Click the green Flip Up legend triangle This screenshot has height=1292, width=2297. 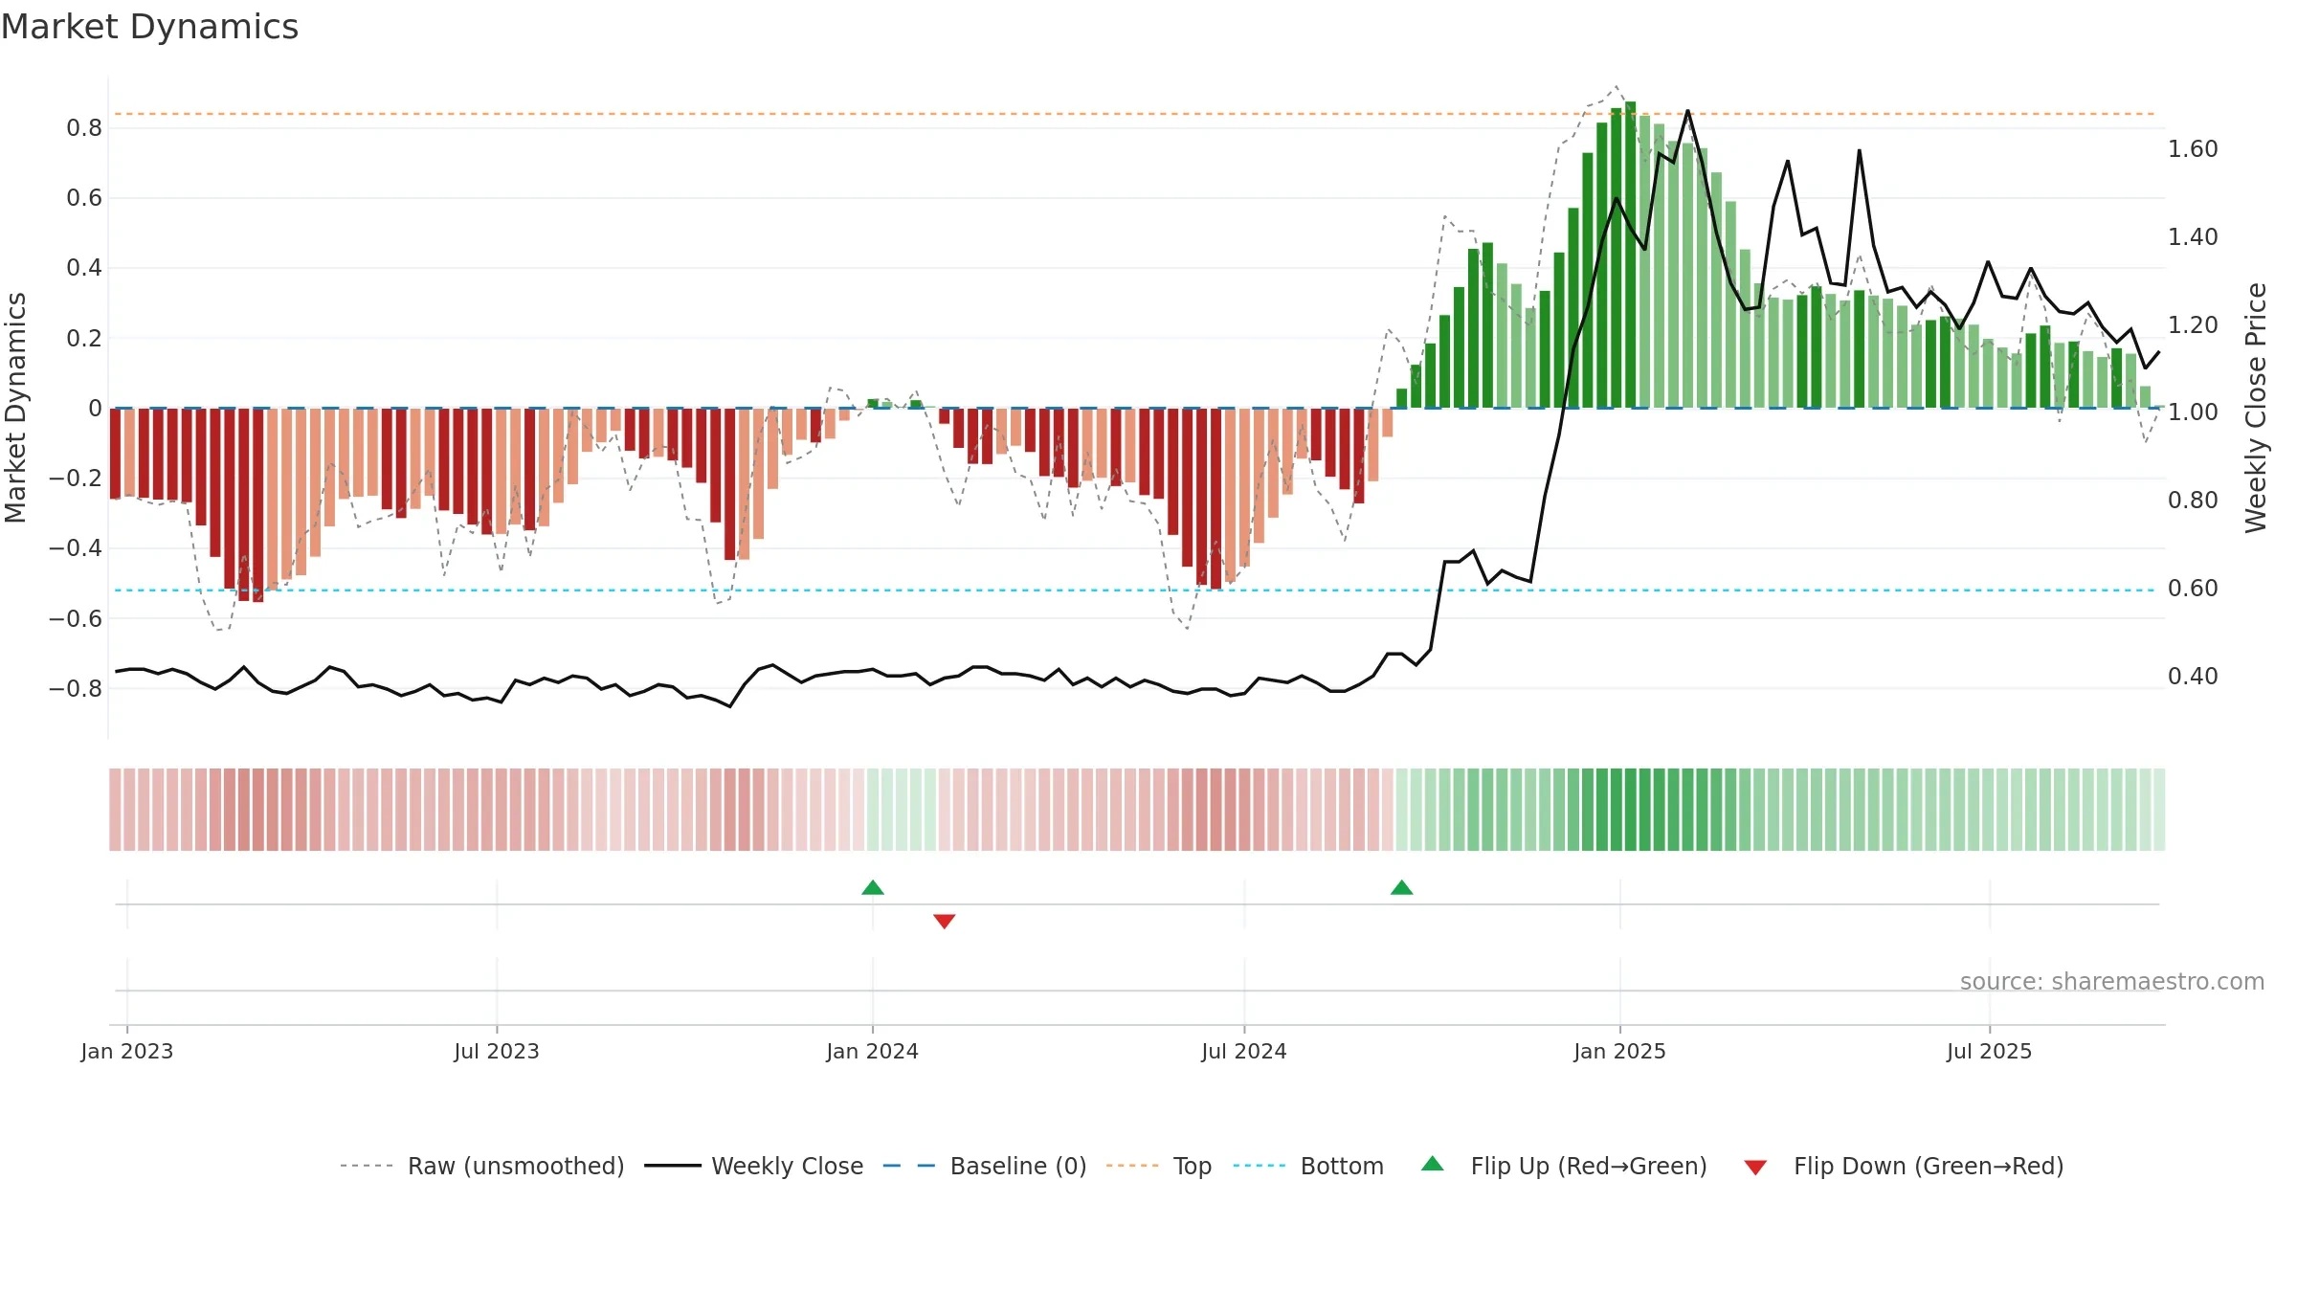click(x=1433, y=1164)
